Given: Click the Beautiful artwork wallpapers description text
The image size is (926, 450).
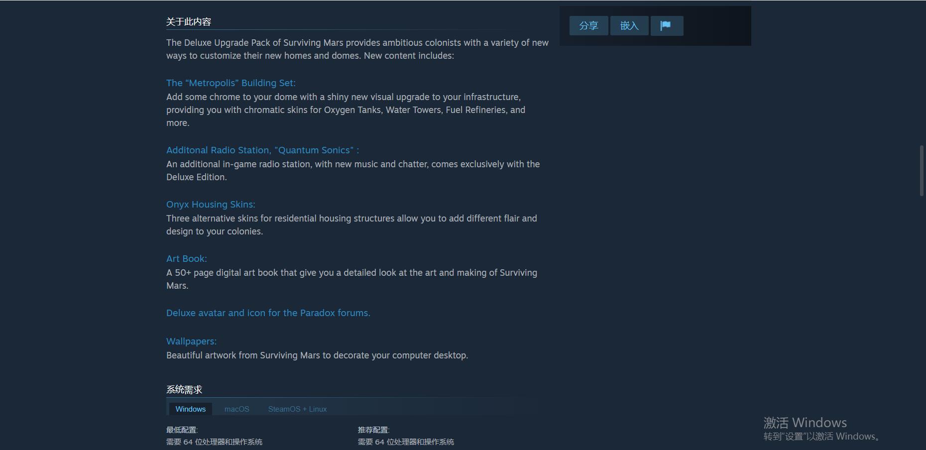Looking at the screenshot, I should point(317,355).
